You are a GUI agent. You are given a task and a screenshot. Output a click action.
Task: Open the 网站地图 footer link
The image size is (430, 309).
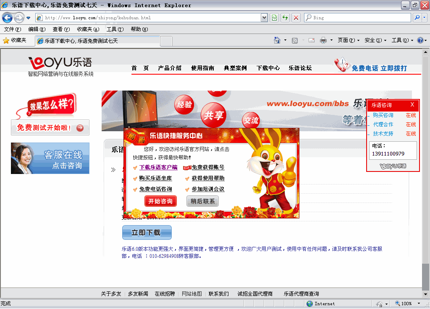191,293
